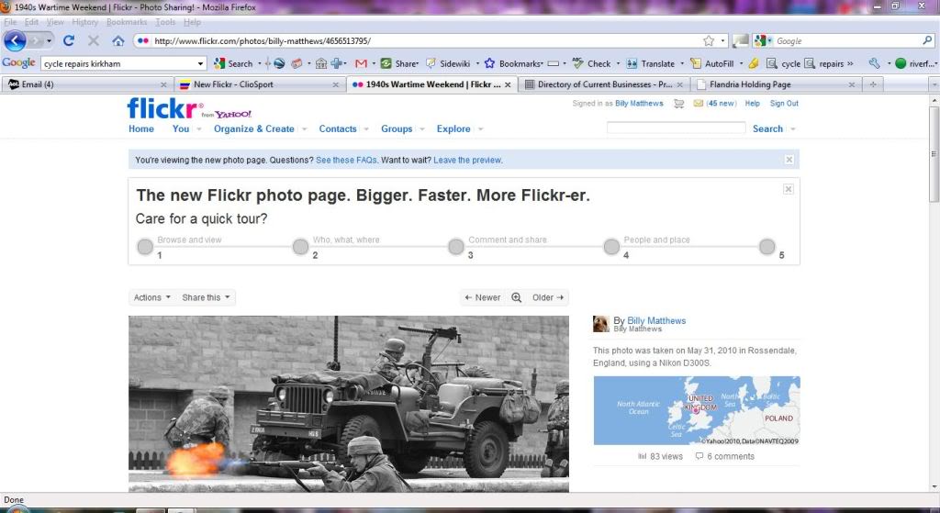Open the Share this dropdown

pyautogui.click(x=207, y=297)
